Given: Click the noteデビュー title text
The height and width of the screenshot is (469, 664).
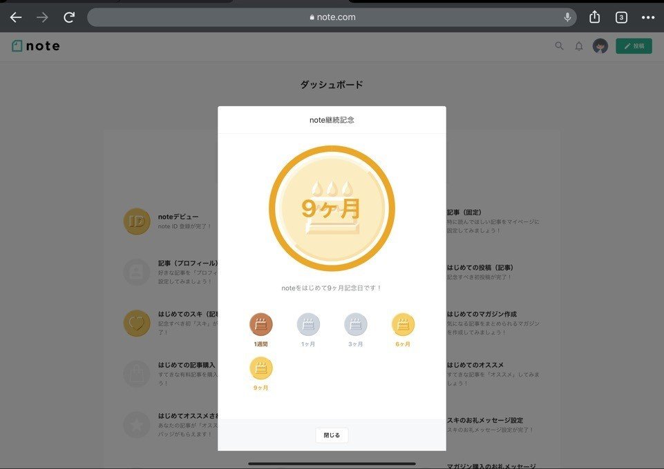Looking at the screenshot, I should tap(178, 217).
